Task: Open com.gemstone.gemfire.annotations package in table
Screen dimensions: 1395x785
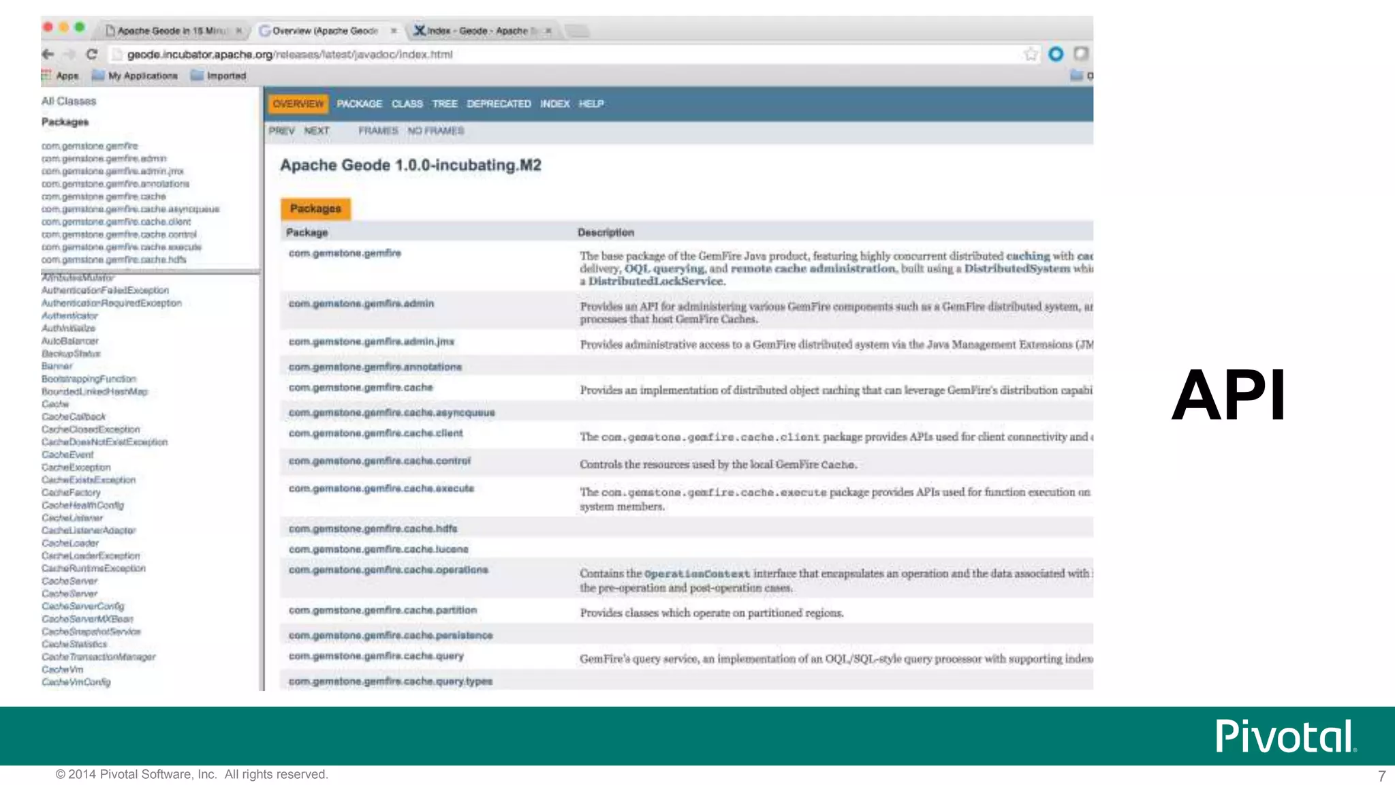Action: click(x=375, y=367)
